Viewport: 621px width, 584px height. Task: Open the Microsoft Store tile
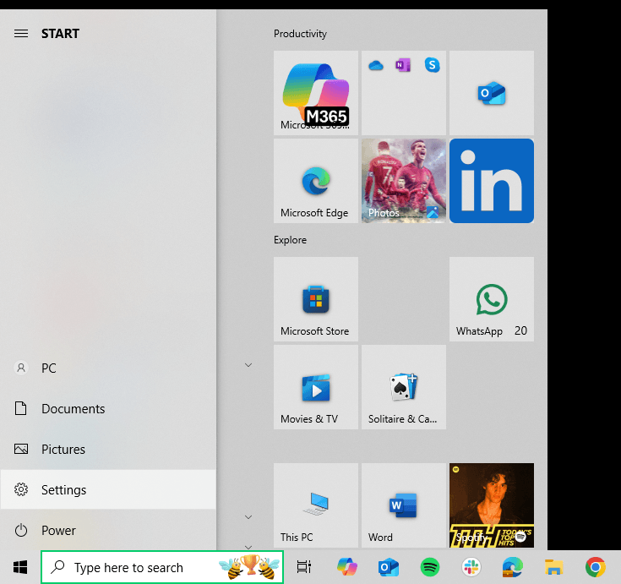coord(316,299)
